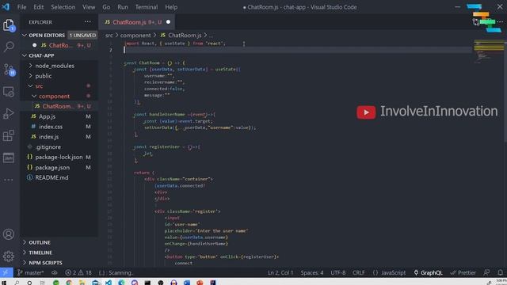Open the Run menu

pyautogui.click(x=123, y=7)
